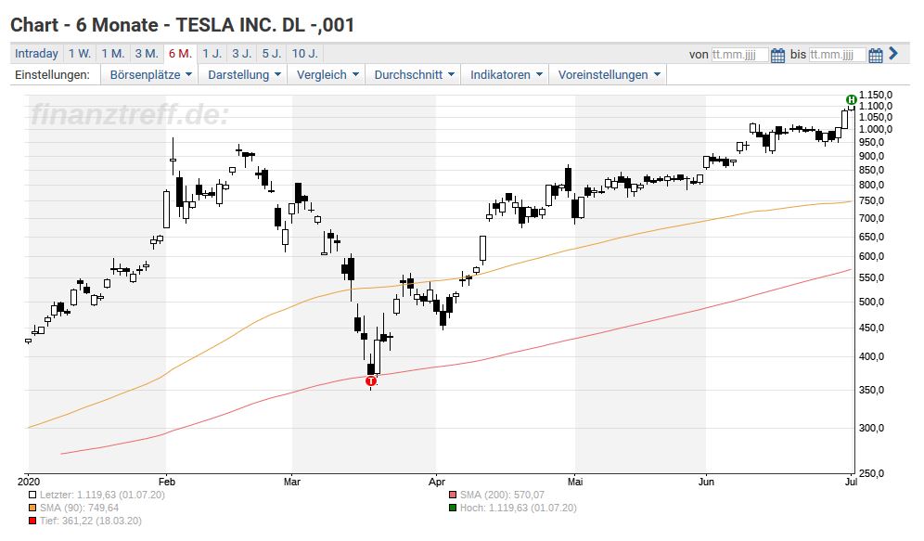
Task: Open the 'bis' date calendar picker icon
Action: [876, 56]
